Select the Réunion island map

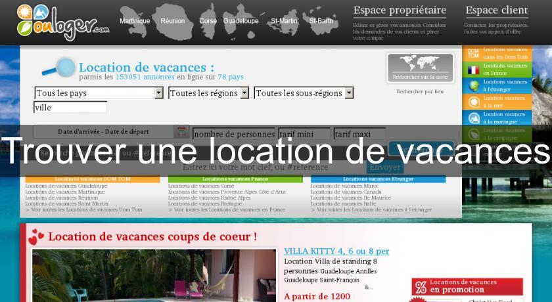click(172, 22)
